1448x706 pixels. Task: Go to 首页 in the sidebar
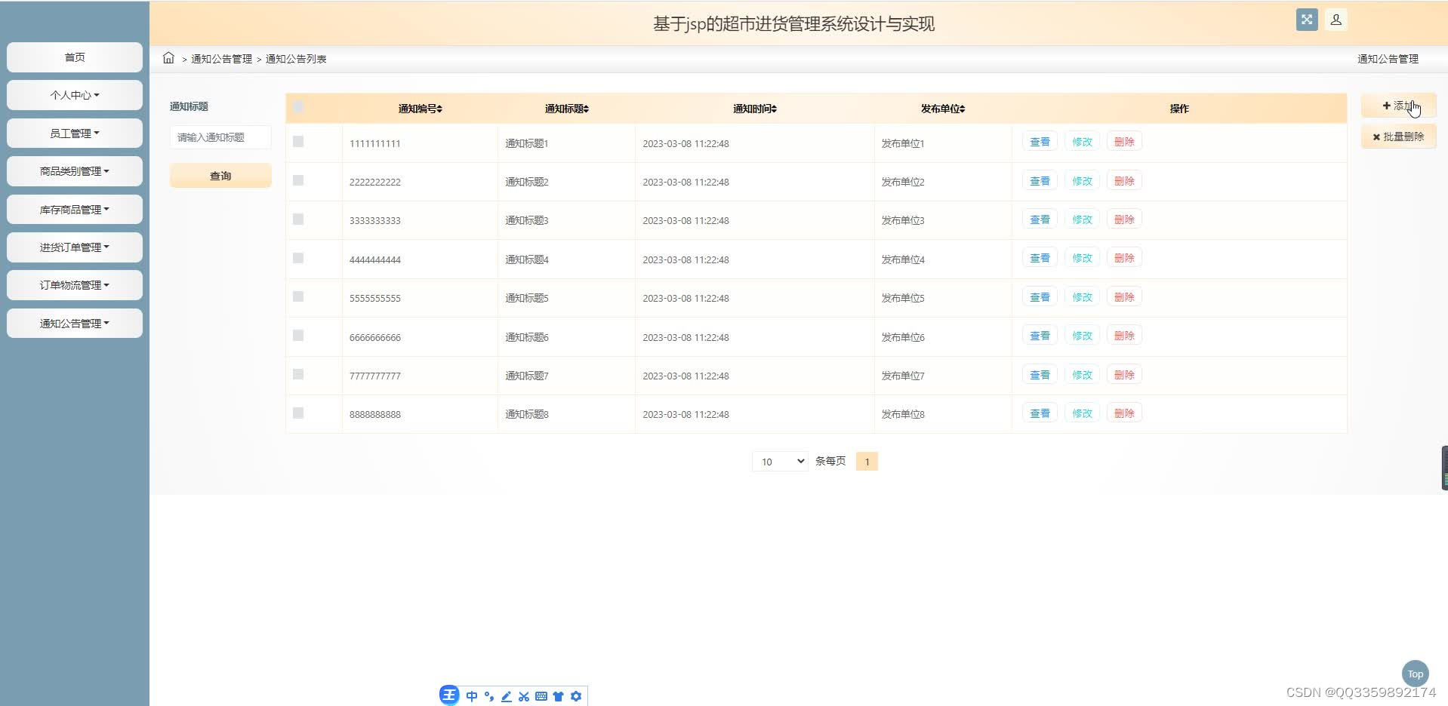point(75,57)
